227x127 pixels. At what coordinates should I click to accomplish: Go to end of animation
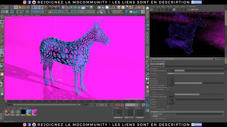[x=112, y=105]
